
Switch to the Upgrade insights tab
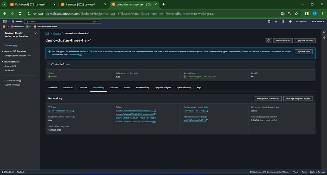coord(163,87)
